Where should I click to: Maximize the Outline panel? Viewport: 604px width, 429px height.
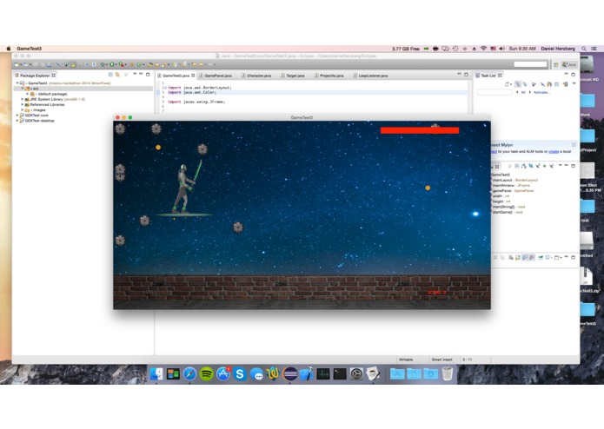(574, 166)
